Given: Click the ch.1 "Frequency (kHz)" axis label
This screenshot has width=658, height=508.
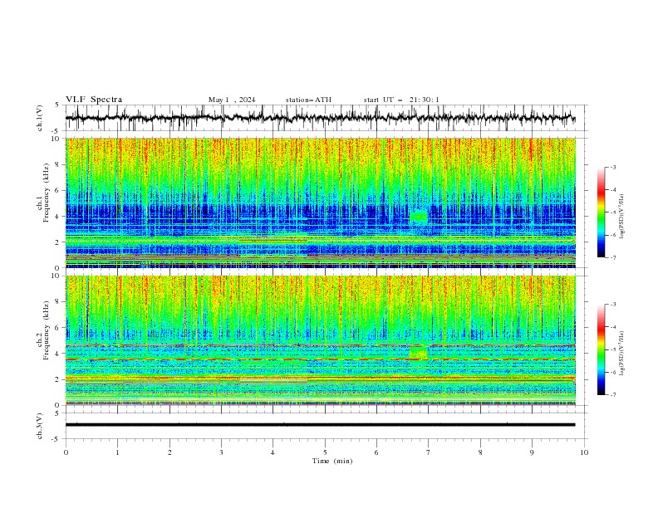Looking at the screenshot, I should (47, 191).
